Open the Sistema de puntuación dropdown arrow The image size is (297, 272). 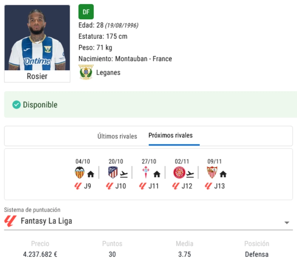click(287, 223)
